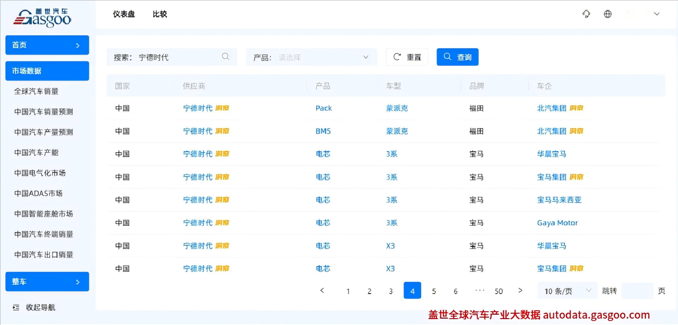Click the Gasgoo logo

(42, 17)
